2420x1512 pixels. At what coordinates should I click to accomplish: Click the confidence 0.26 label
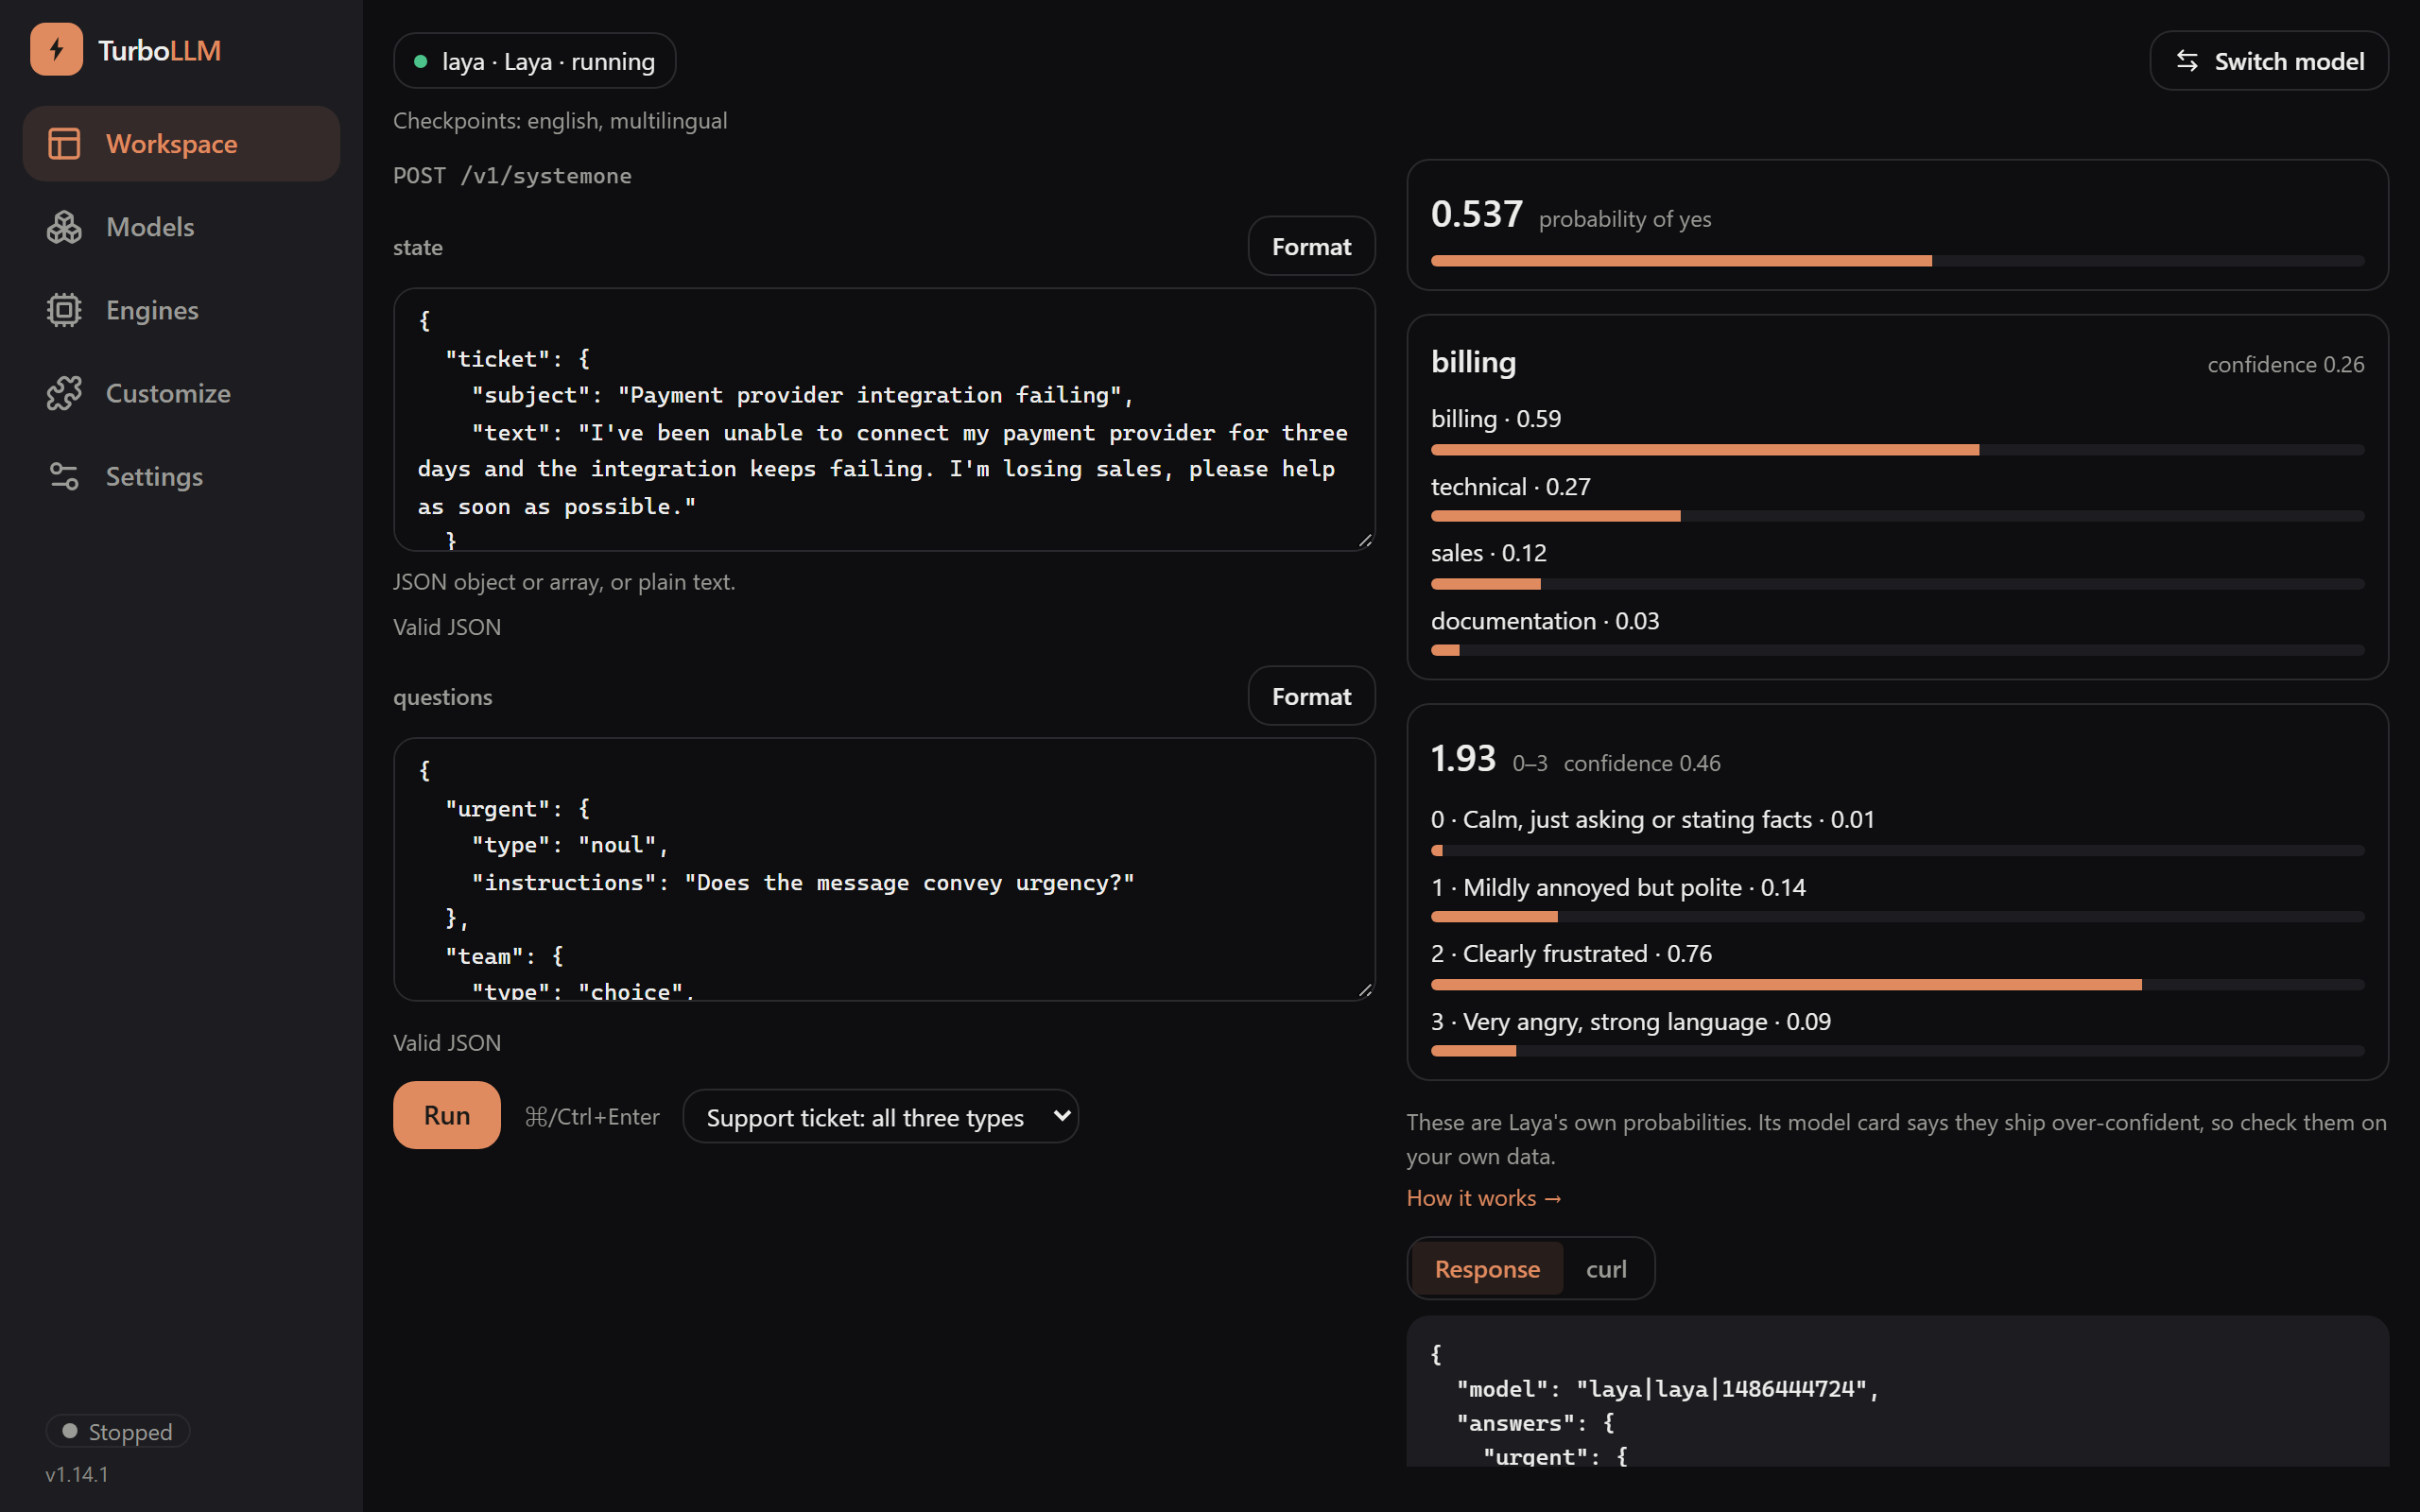pyautogui.click(x=2285, y=364)
